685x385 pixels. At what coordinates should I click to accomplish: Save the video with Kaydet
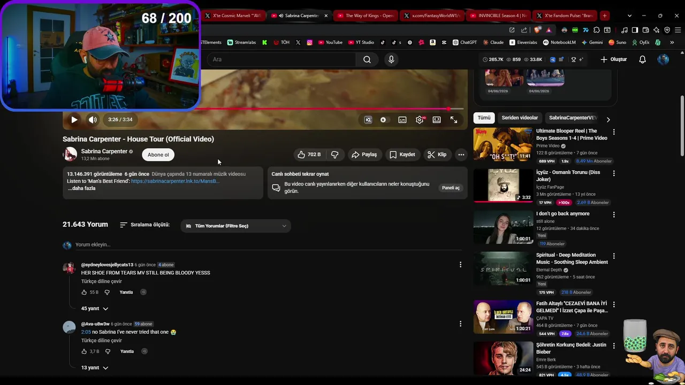pos(402,155)
